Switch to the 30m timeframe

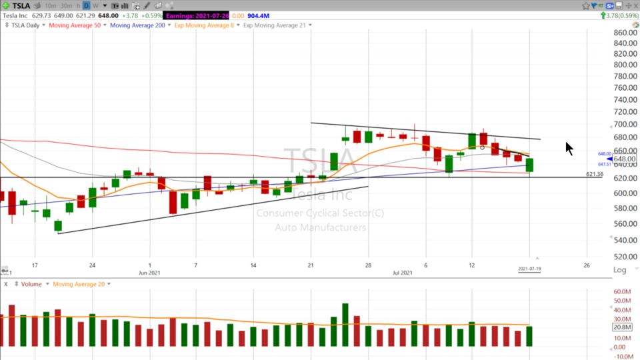[66, 6]
